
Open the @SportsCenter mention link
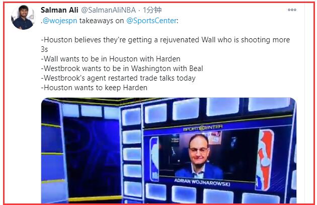(151, 21)
